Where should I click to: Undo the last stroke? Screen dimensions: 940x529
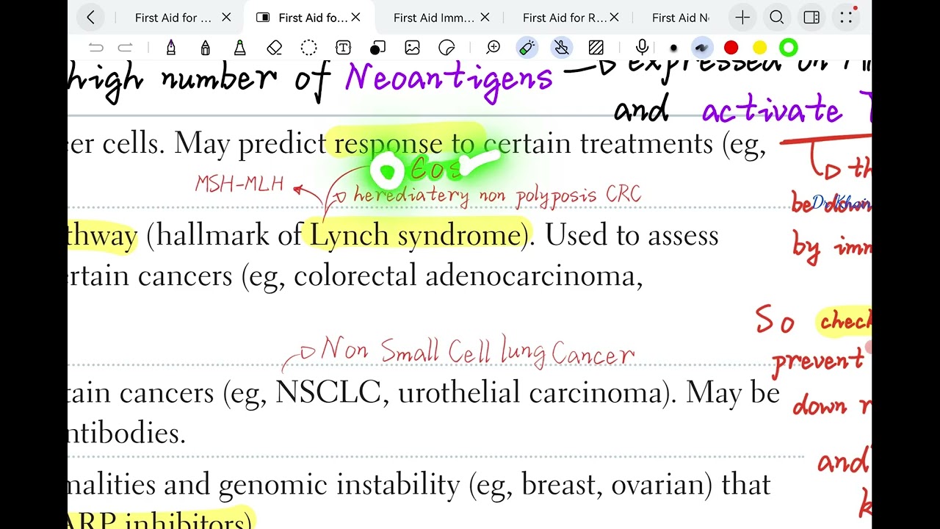96,48
